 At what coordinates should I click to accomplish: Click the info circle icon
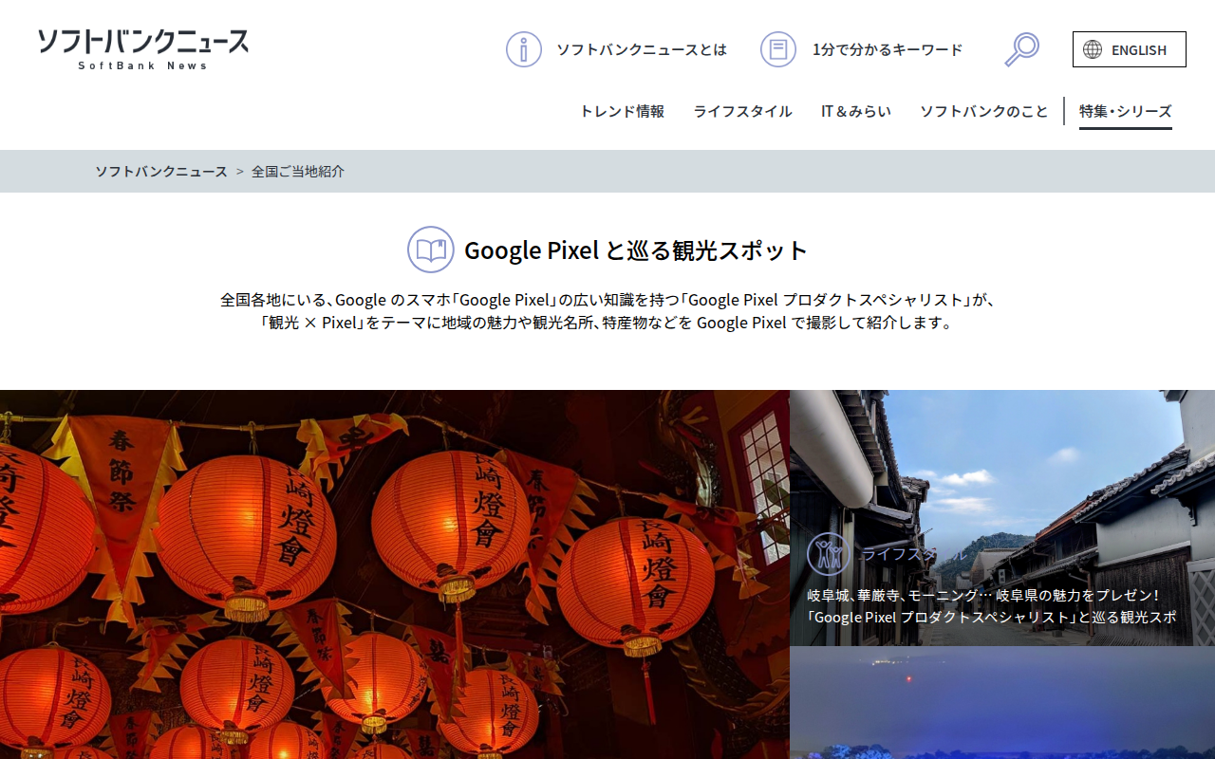(524, 49)
